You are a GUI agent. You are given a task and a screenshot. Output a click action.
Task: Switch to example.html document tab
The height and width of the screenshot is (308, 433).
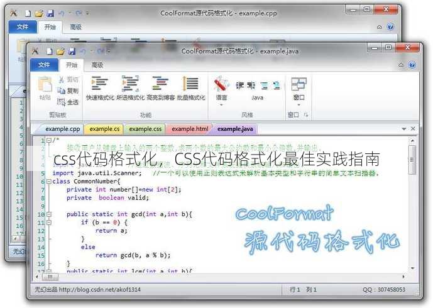coord(190,129)
